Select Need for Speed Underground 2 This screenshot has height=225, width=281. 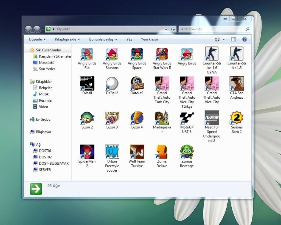pyautogui.click(x=212, y=127)
